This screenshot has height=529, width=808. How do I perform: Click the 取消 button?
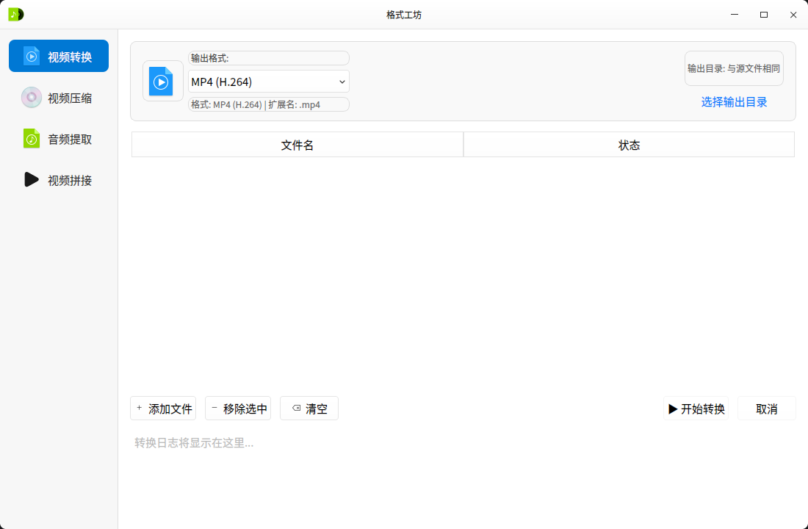pos(766,409)
